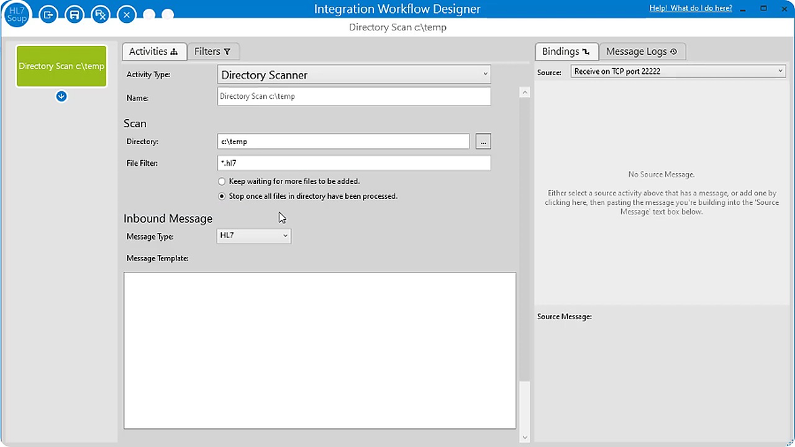
Task: Click the scroll up arrow in activity panel
Action: (x=524, y=93)
